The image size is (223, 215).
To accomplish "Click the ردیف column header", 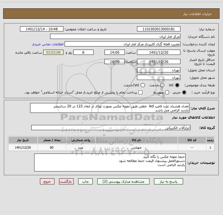I will 210,140.
